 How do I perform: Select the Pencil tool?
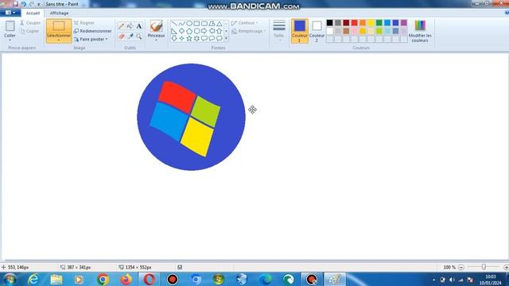[x=122, y=26]
